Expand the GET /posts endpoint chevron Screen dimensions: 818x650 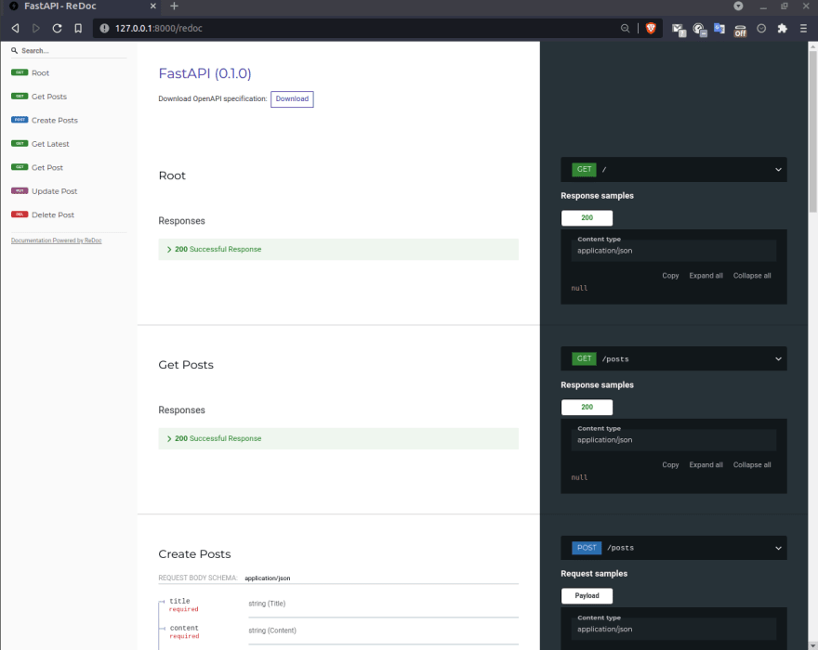click(778, 358)
